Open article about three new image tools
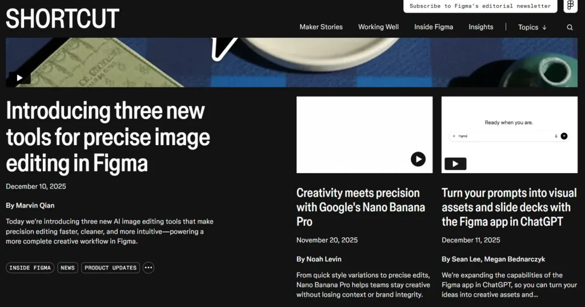 point(108,137)
